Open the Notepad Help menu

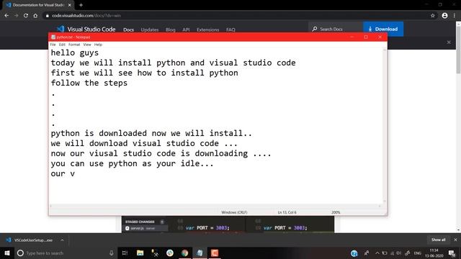coord(98,45)
